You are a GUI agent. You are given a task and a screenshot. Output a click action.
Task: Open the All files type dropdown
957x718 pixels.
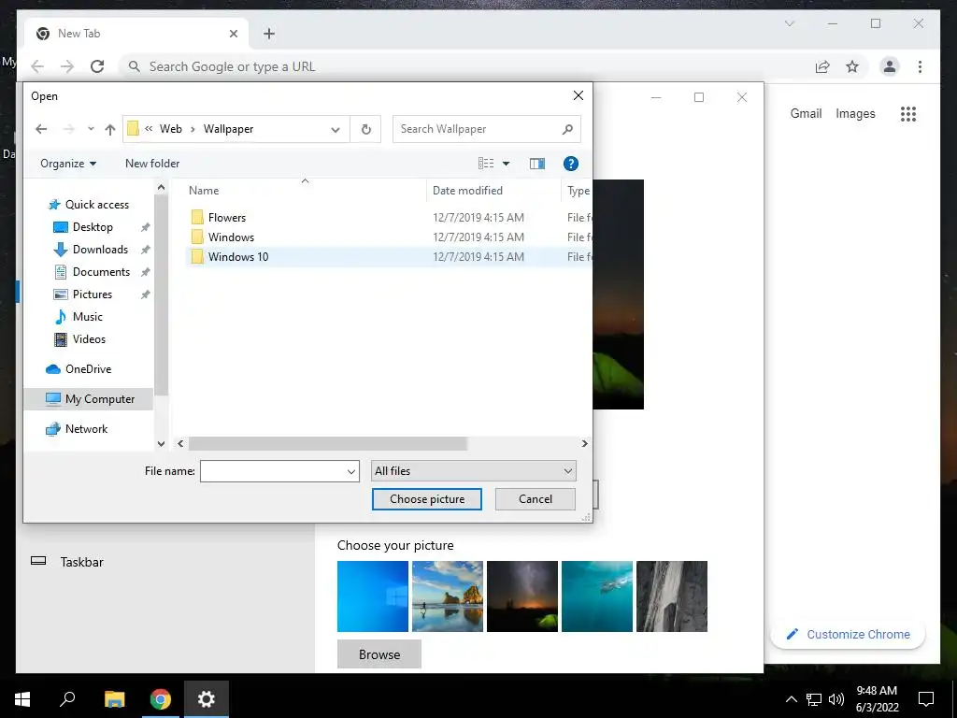click(x=474, y=471)
